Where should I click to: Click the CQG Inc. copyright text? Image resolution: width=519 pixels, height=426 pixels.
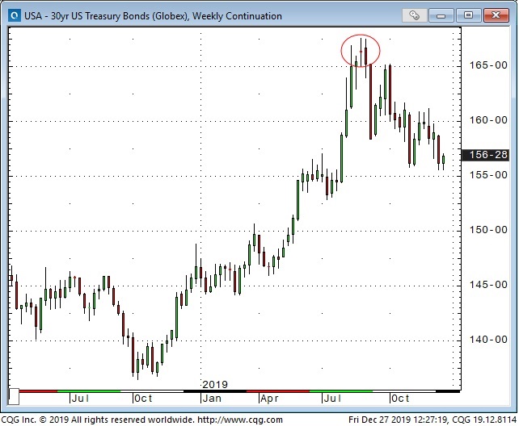98,420
